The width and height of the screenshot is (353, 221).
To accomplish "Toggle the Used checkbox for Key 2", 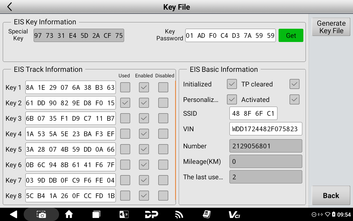I will coord(125,103).
